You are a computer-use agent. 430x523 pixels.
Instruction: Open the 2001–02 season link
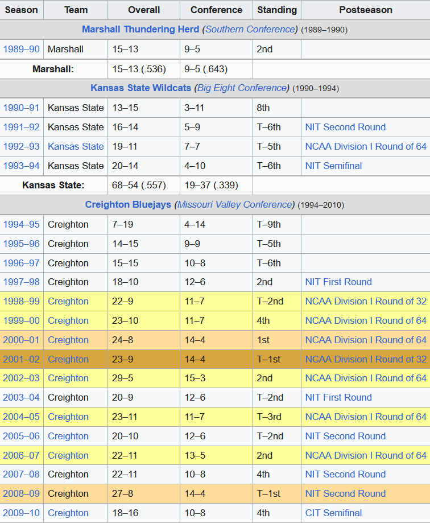[22, 360]
